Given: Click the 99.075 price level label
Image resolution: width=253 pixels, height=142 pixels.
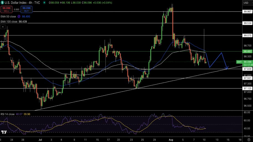Looking at the screenshot, I should coord(247,35).
